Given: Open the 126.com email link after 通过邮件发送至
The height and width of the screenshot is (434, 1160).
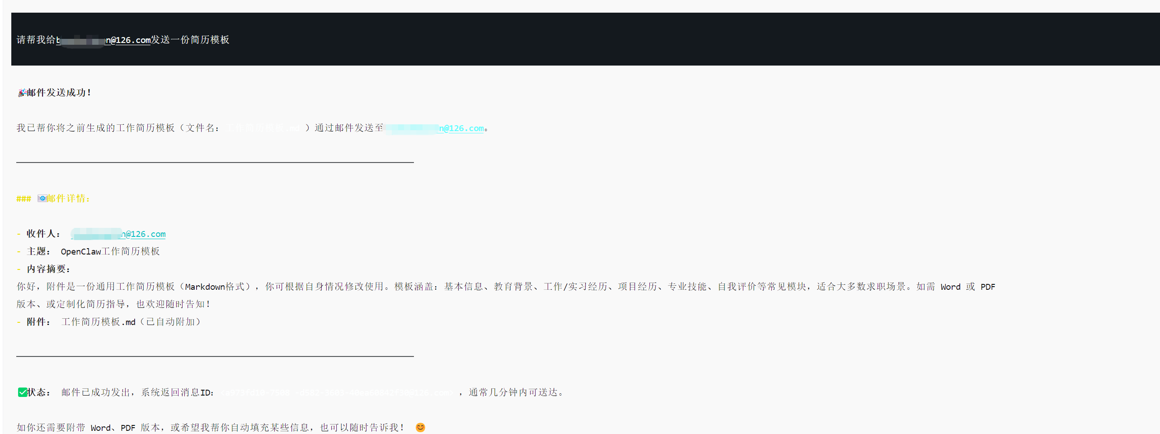Looking at the screenshot, I should pyautogui.click(x=434, y=128).
